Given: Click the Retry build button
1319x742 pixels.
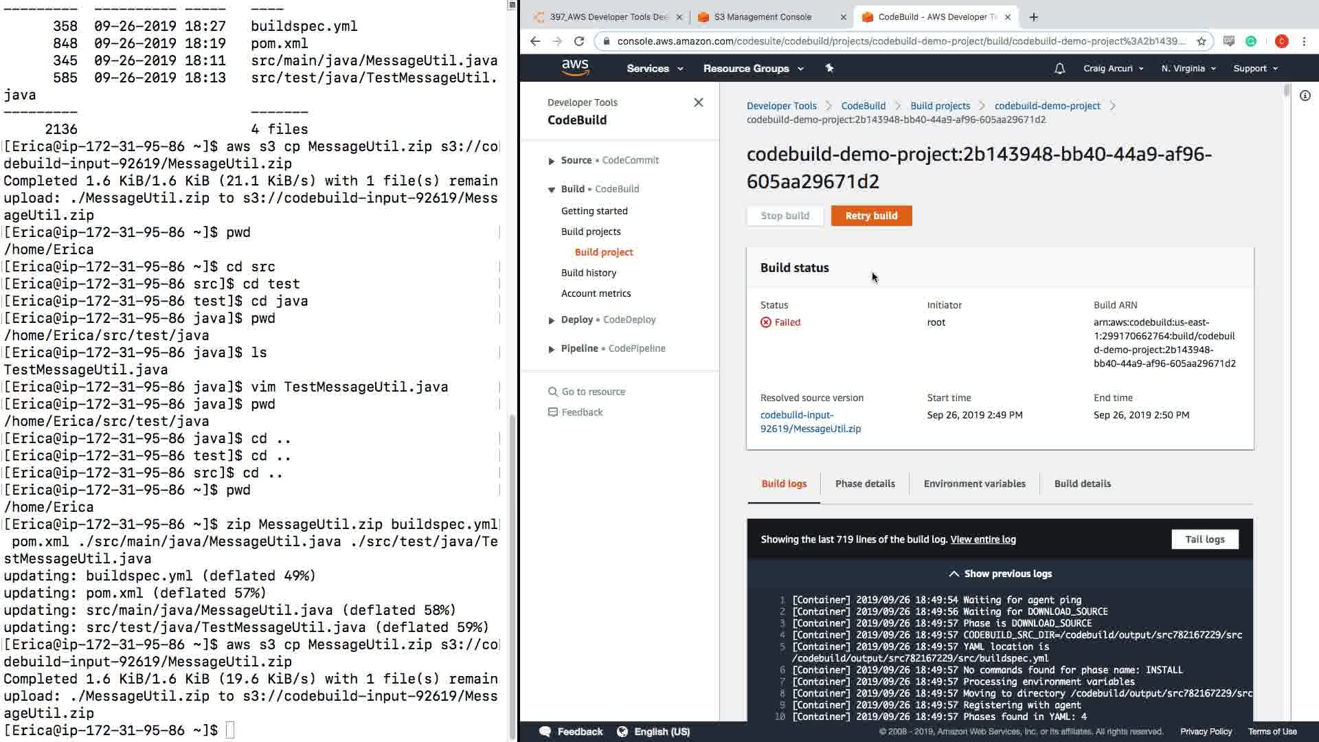Looking at the screenshot, I should 871,216.
